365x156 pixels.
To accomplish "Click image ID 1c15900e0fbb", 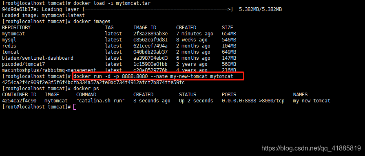I will [150, 64].
